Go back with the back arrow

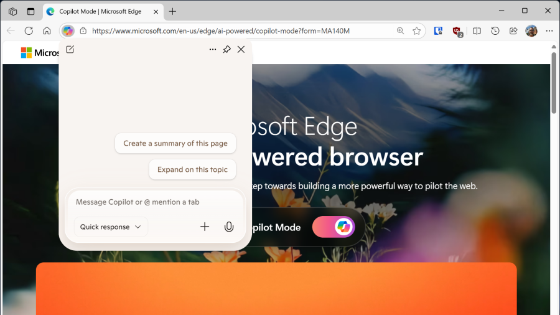[11, 31]
